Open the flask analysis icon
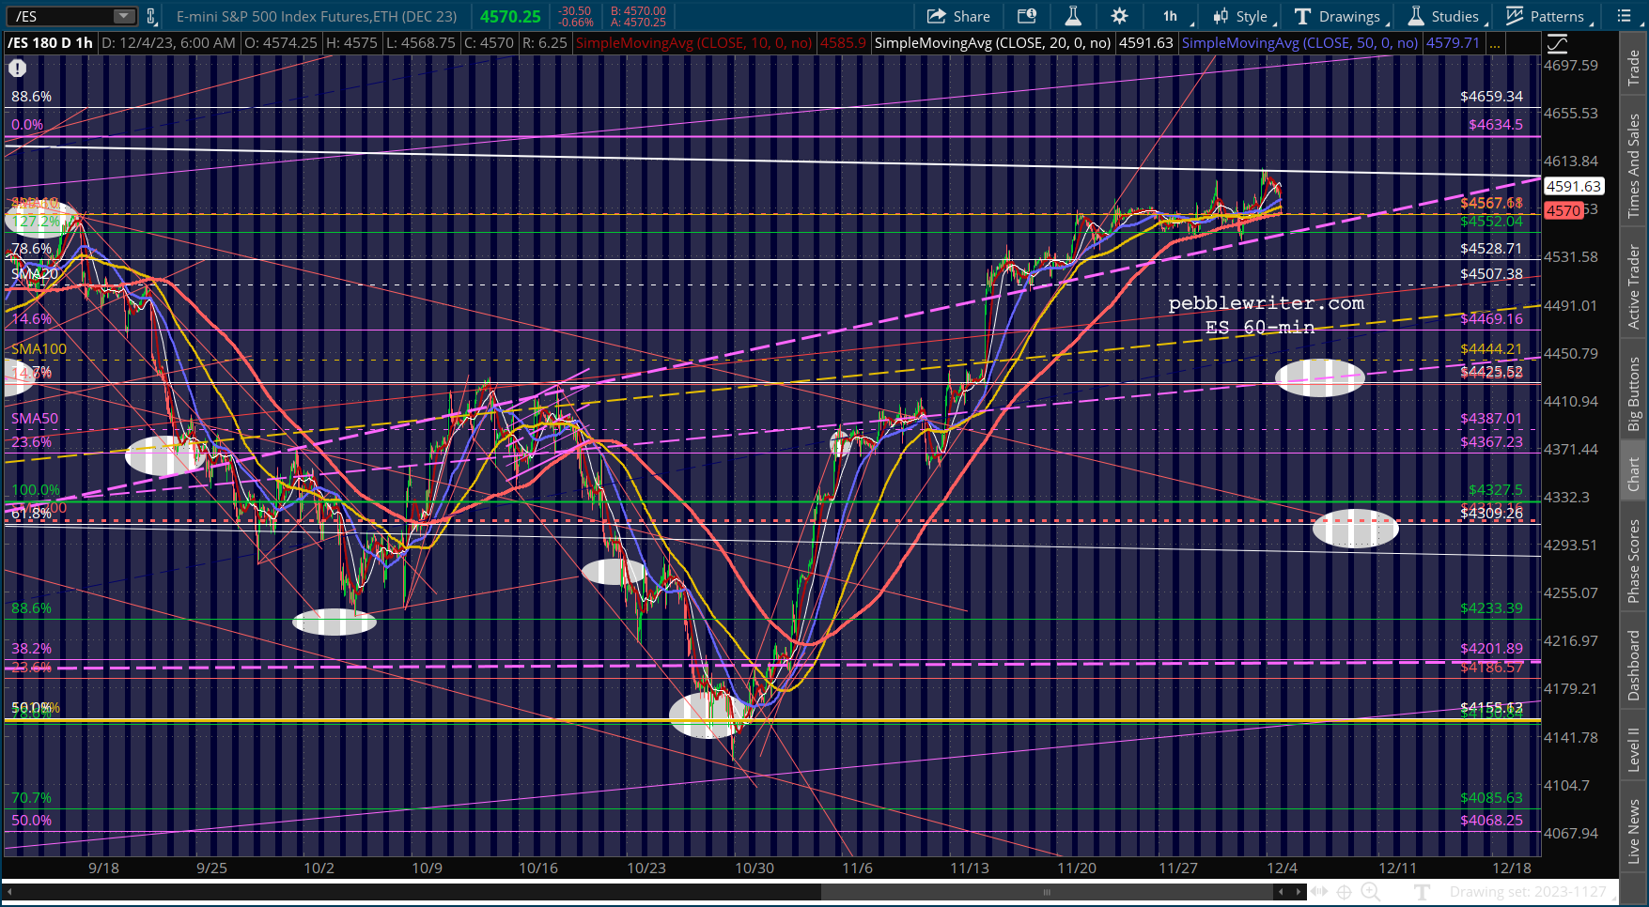The width and height of the screenshot is (1649, 907). click(x=1073, y=16)
